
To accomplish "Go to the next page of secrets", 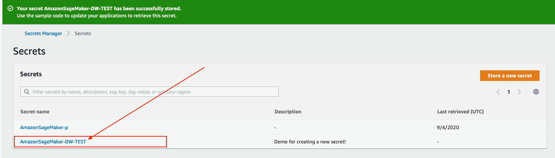I will pyautogui.click(x=519, y=92).
